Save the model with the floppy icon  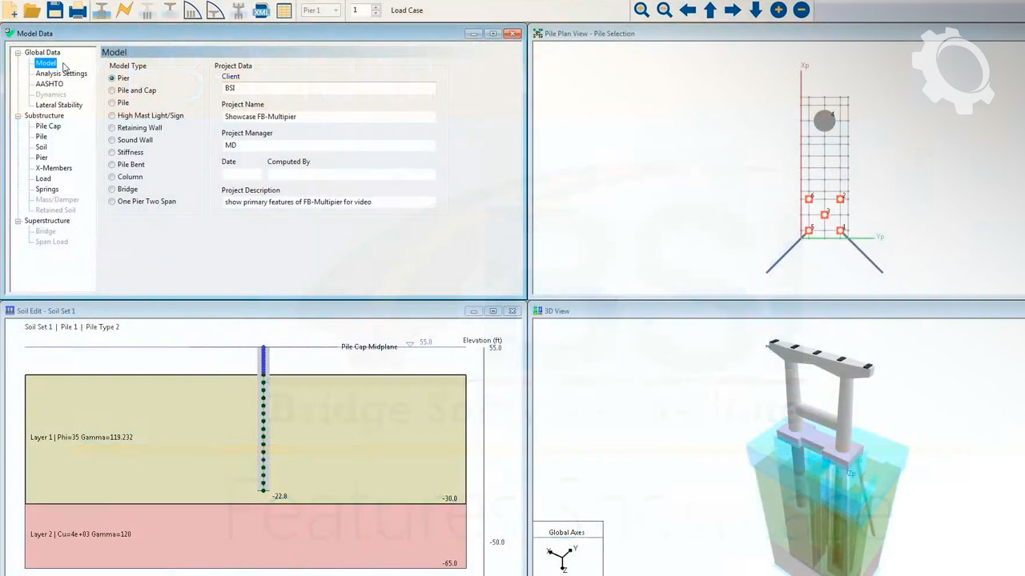(54, 10)
